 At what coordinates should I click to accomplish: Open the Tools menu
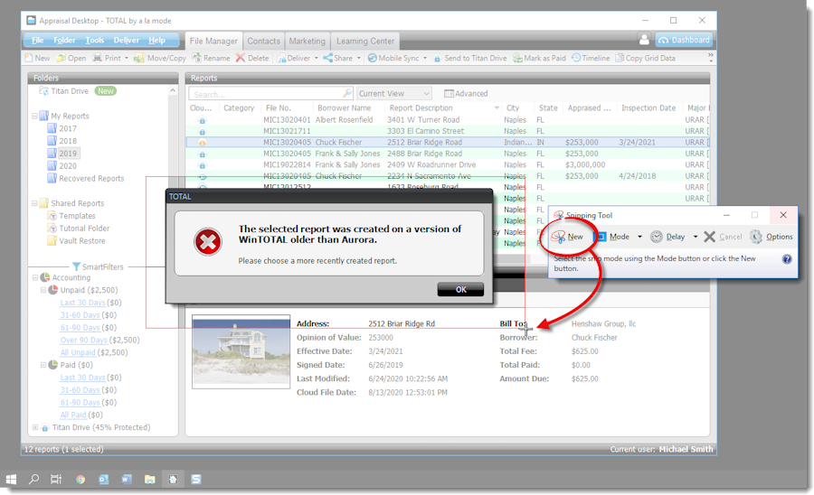pos(94,40)
